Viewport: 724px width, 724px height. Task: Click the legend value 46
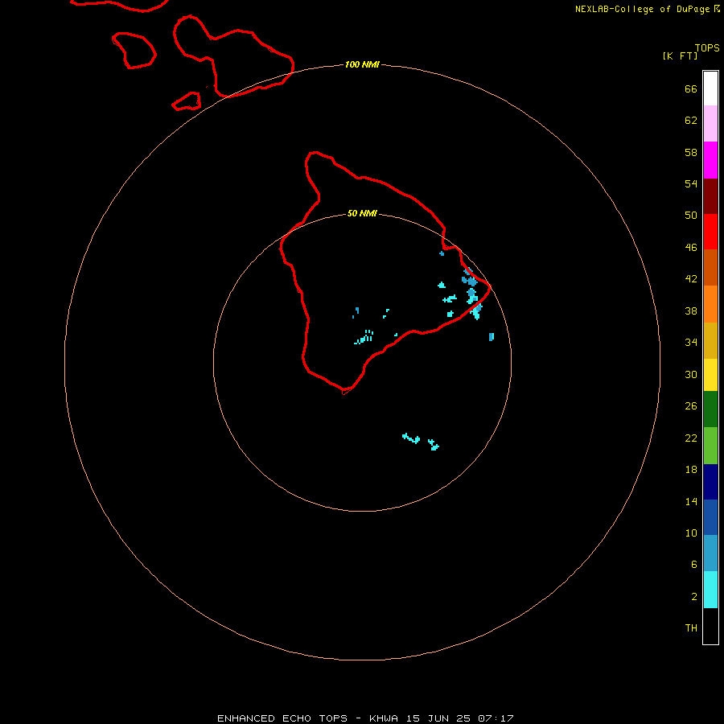point(691,248)
